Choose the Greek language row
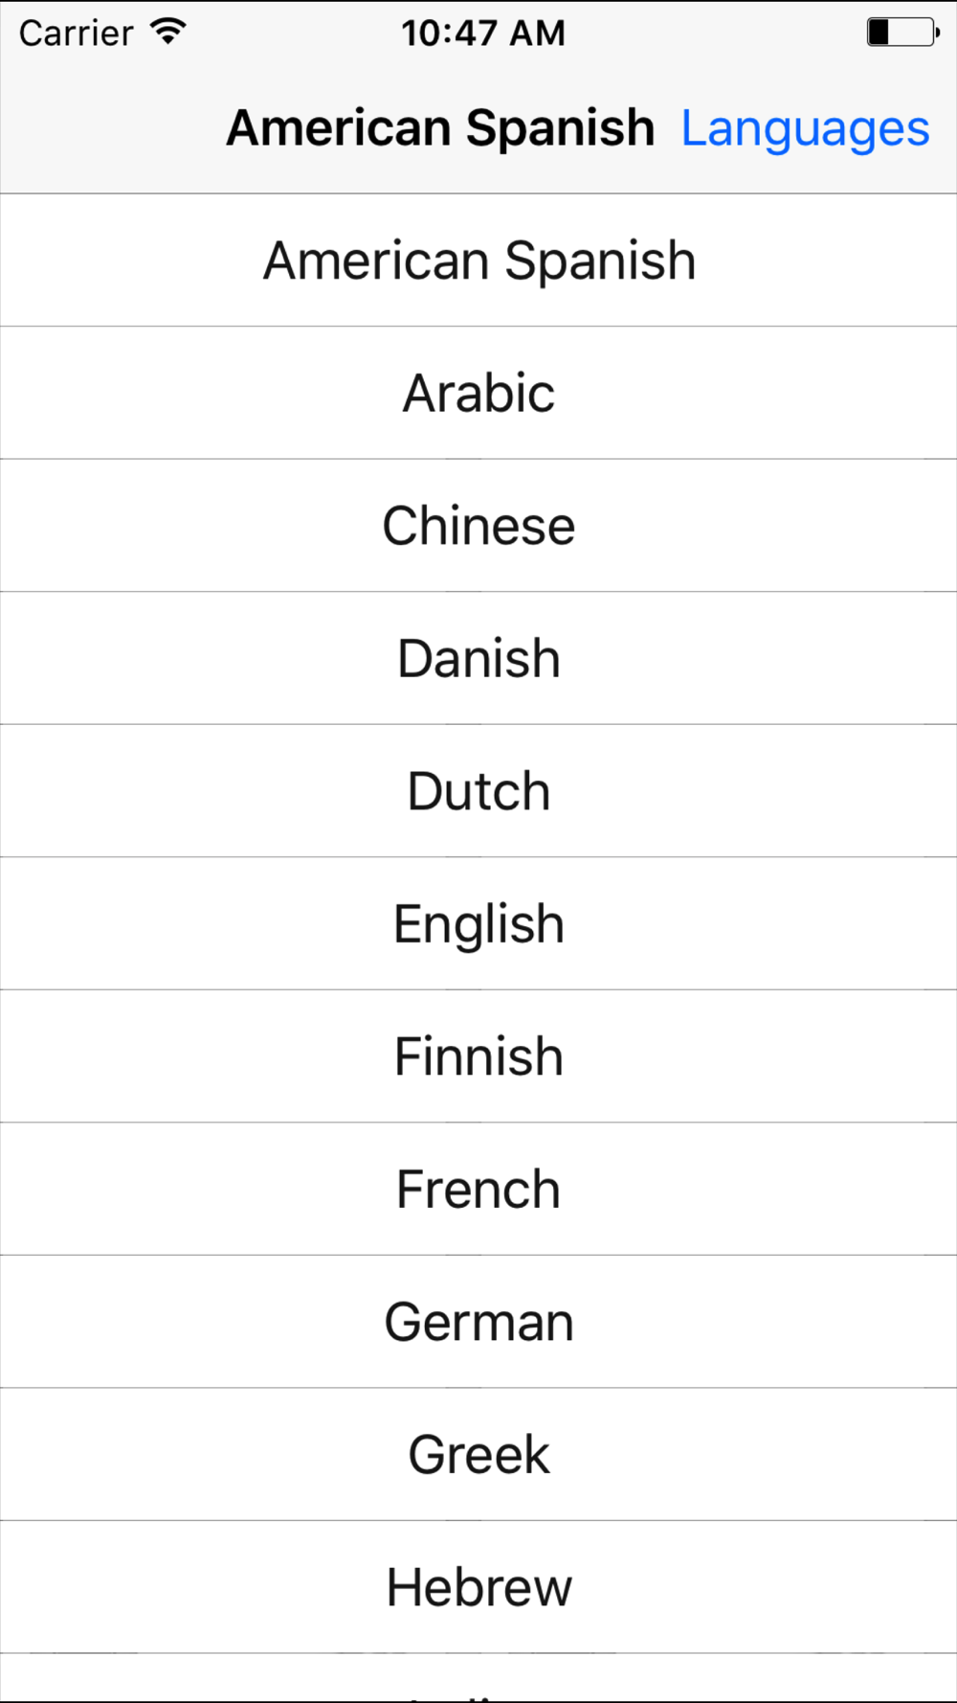 pos(478,1454)
